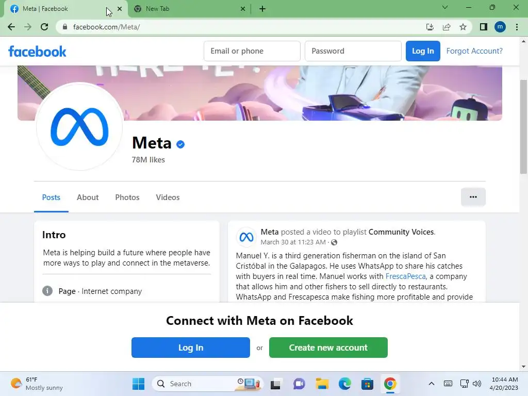
Task: Open the Chat app on taskbar
Action: pyautogui.click(x=299, y=384)
